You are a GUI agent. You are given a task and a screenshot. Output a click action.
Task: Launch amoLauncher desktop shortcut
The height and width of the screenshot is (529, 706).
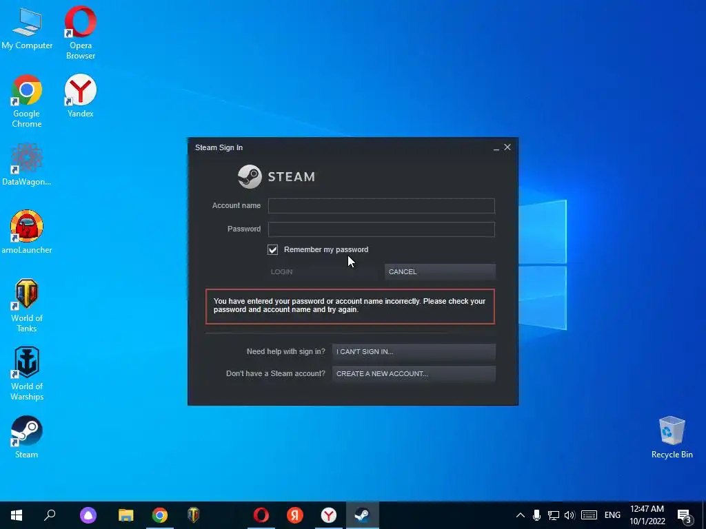click(x=27, y=232)
